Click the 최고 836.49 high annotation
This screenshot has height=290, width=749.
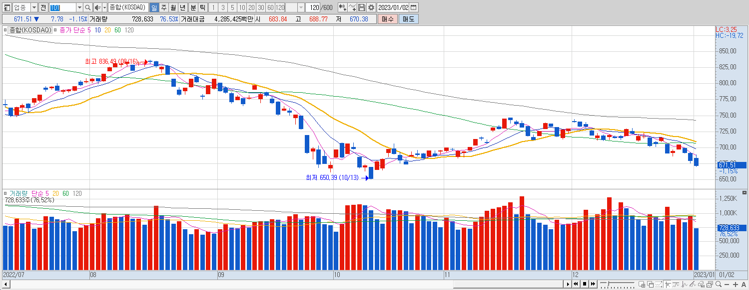[111, 61]
